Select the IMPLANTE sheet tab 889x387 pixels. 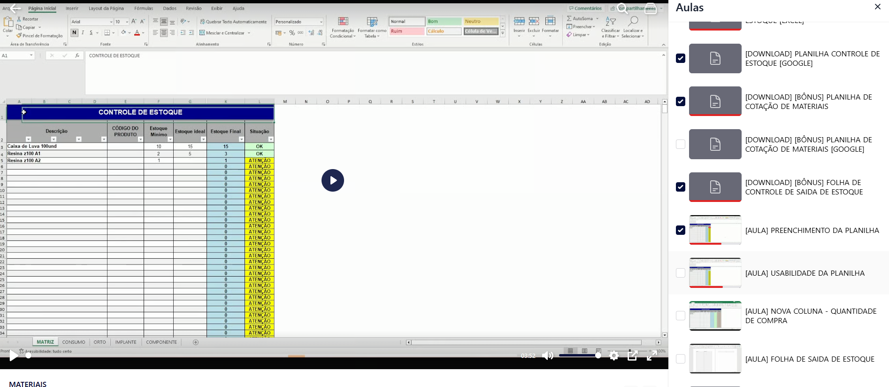(126, 342)
